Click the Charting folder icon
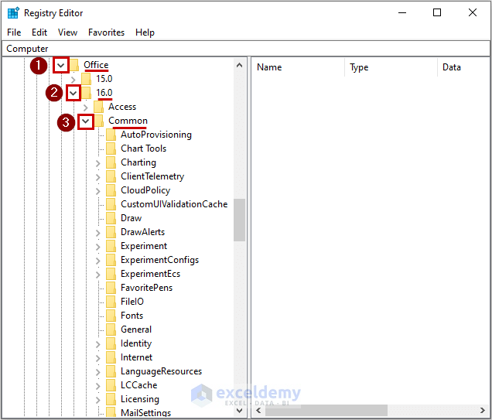 (x=111, y=162)
